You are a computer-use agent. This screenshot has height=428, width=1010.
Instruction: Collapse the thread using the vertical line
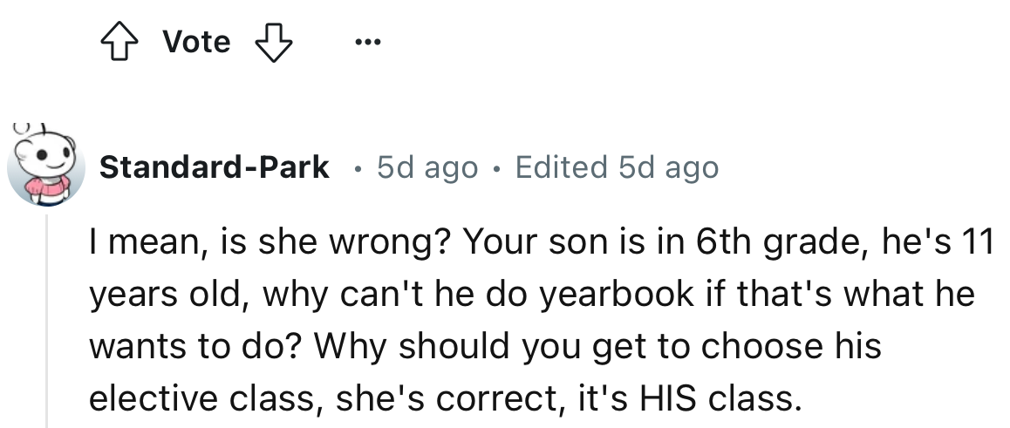coord(46,323)
